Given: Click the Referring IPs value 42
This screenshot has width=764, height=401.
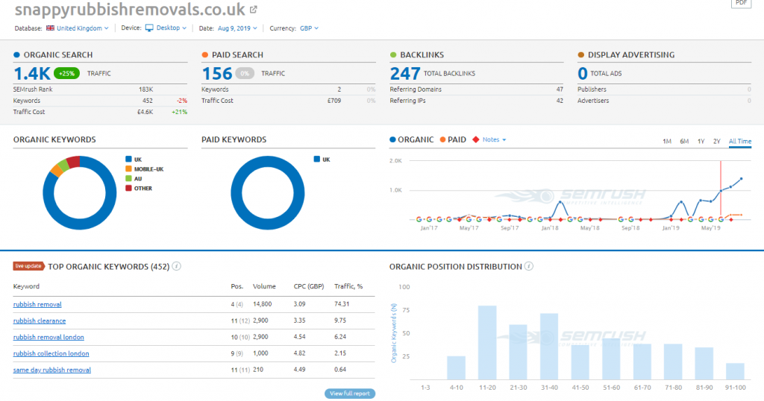Looking at the screenshot, I should pyautogui.click(x=560, y=101).
